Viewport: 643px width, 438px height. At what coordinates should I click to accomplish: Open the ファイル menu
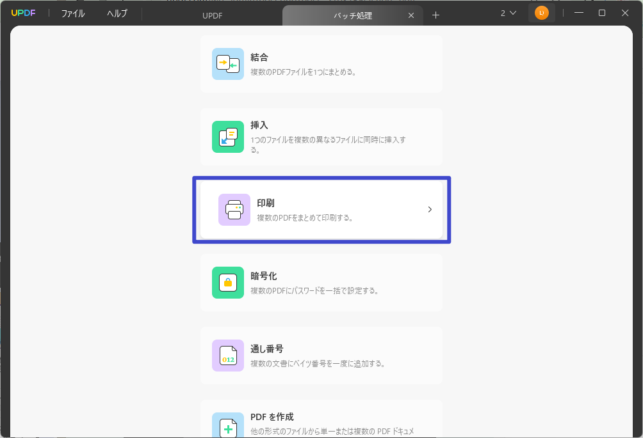coord(72,12)
